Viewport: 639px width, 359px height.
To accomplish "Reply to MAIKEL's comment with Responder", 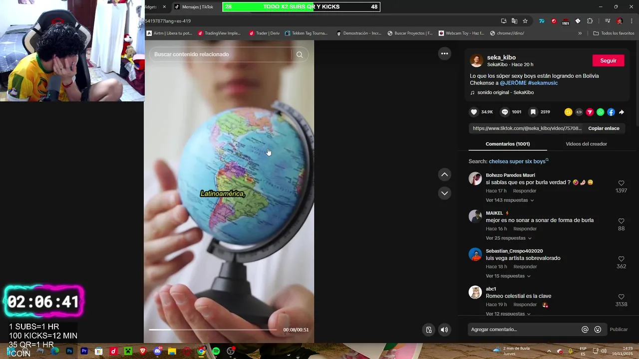I will tap(525, 229).
